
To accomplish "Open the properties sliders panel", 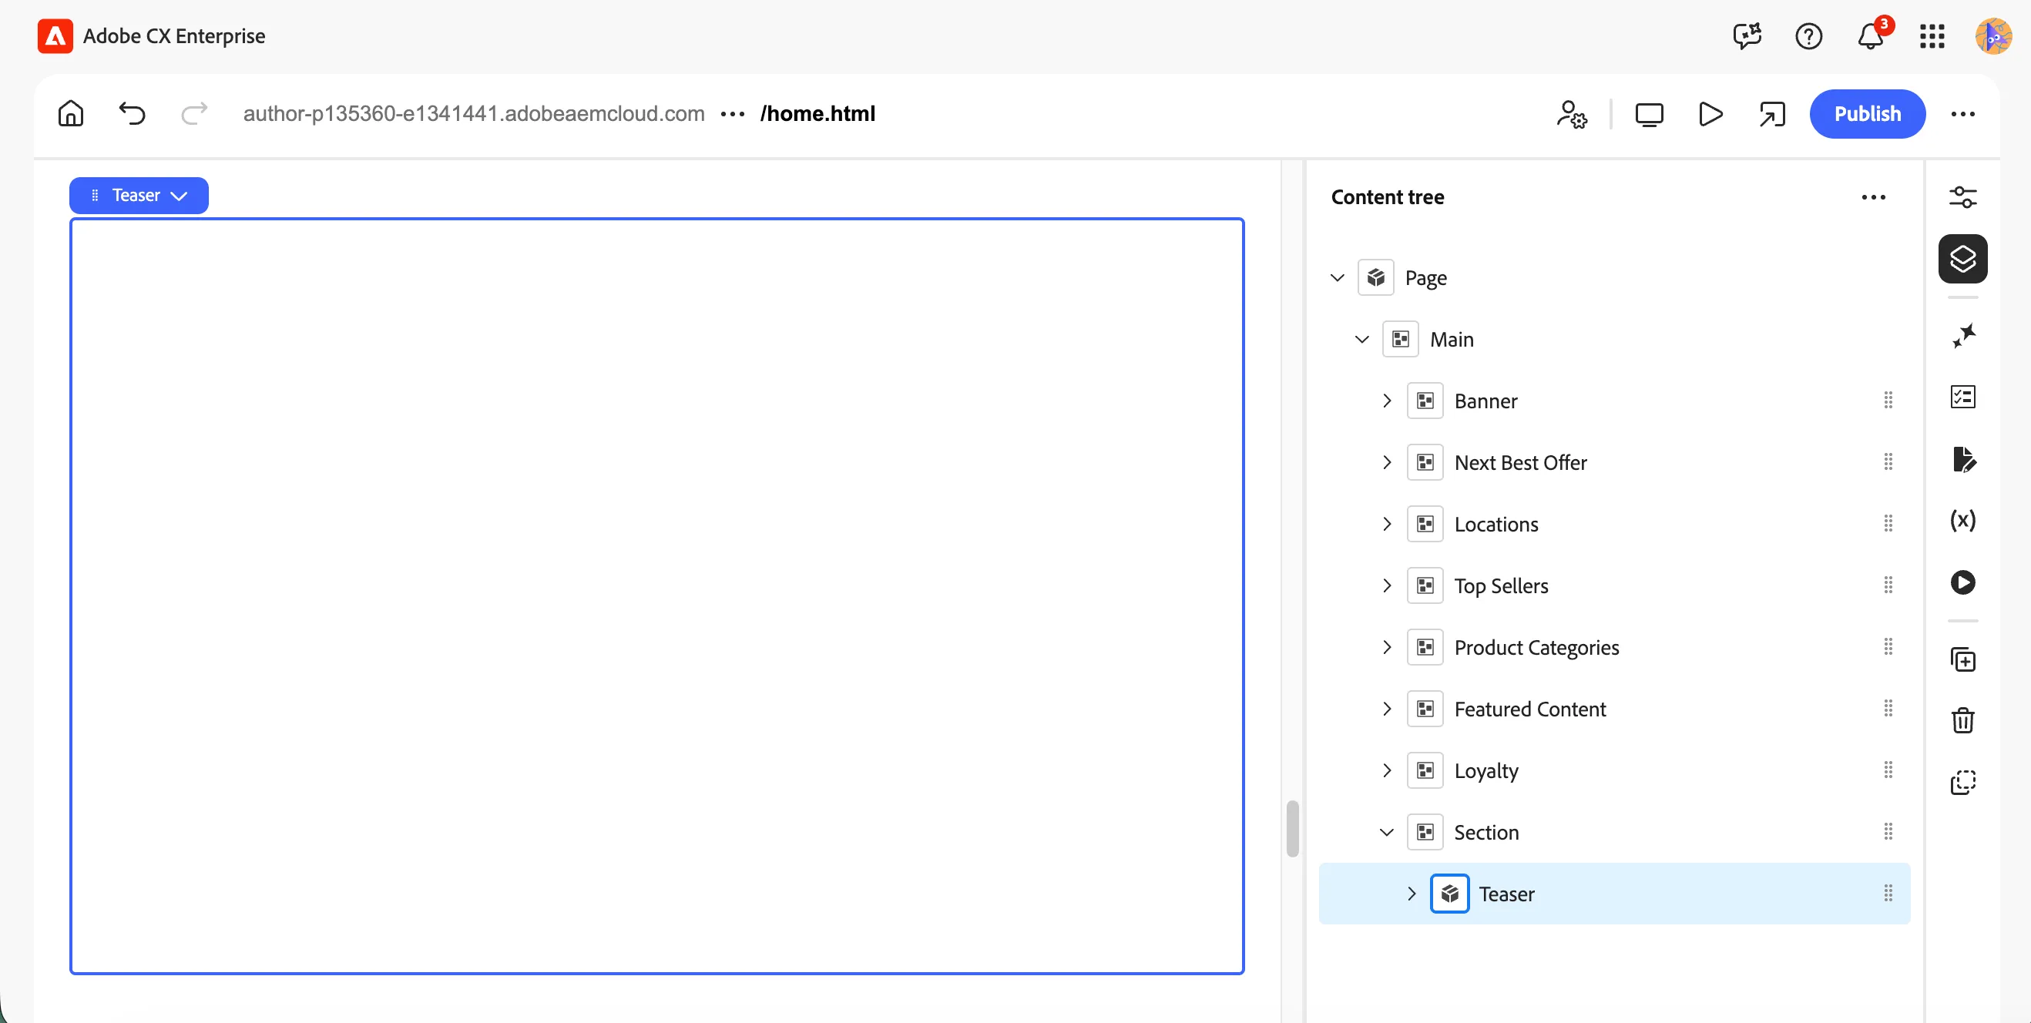I will tap(1962, 197).
